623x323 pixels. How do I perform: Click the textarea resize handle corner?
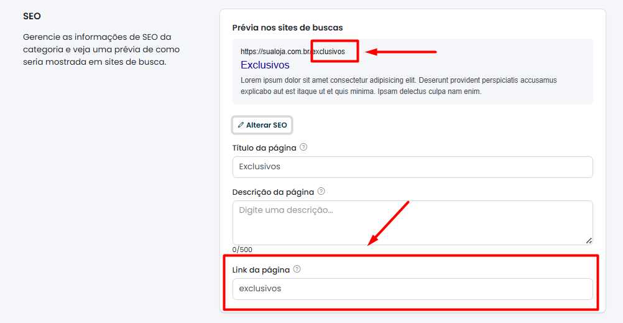pyautogui.click(x=588, y=240)
